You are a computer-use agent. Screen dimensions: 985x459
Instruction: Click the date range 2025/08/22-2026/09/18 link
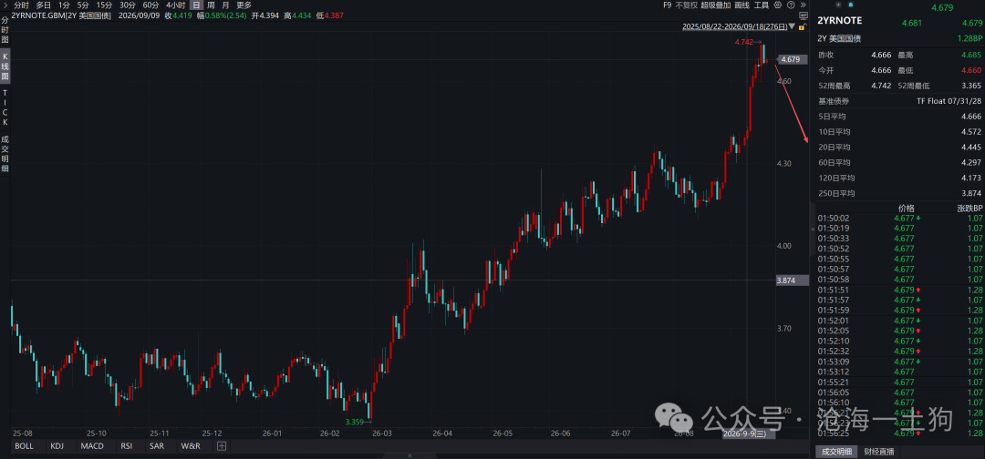(734, 26)
